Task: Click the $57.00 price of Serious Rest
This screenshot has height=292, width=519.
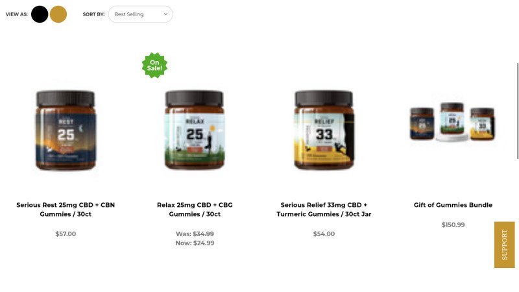Action: point(66,234)
